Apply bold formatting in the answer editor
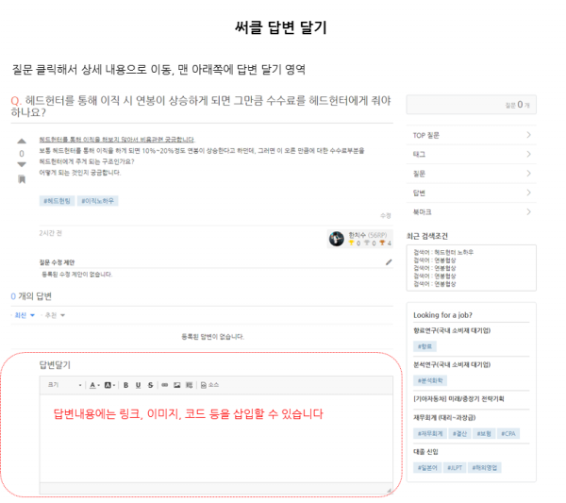This screenshot has height=503, width=566. (x=125, y=385)
